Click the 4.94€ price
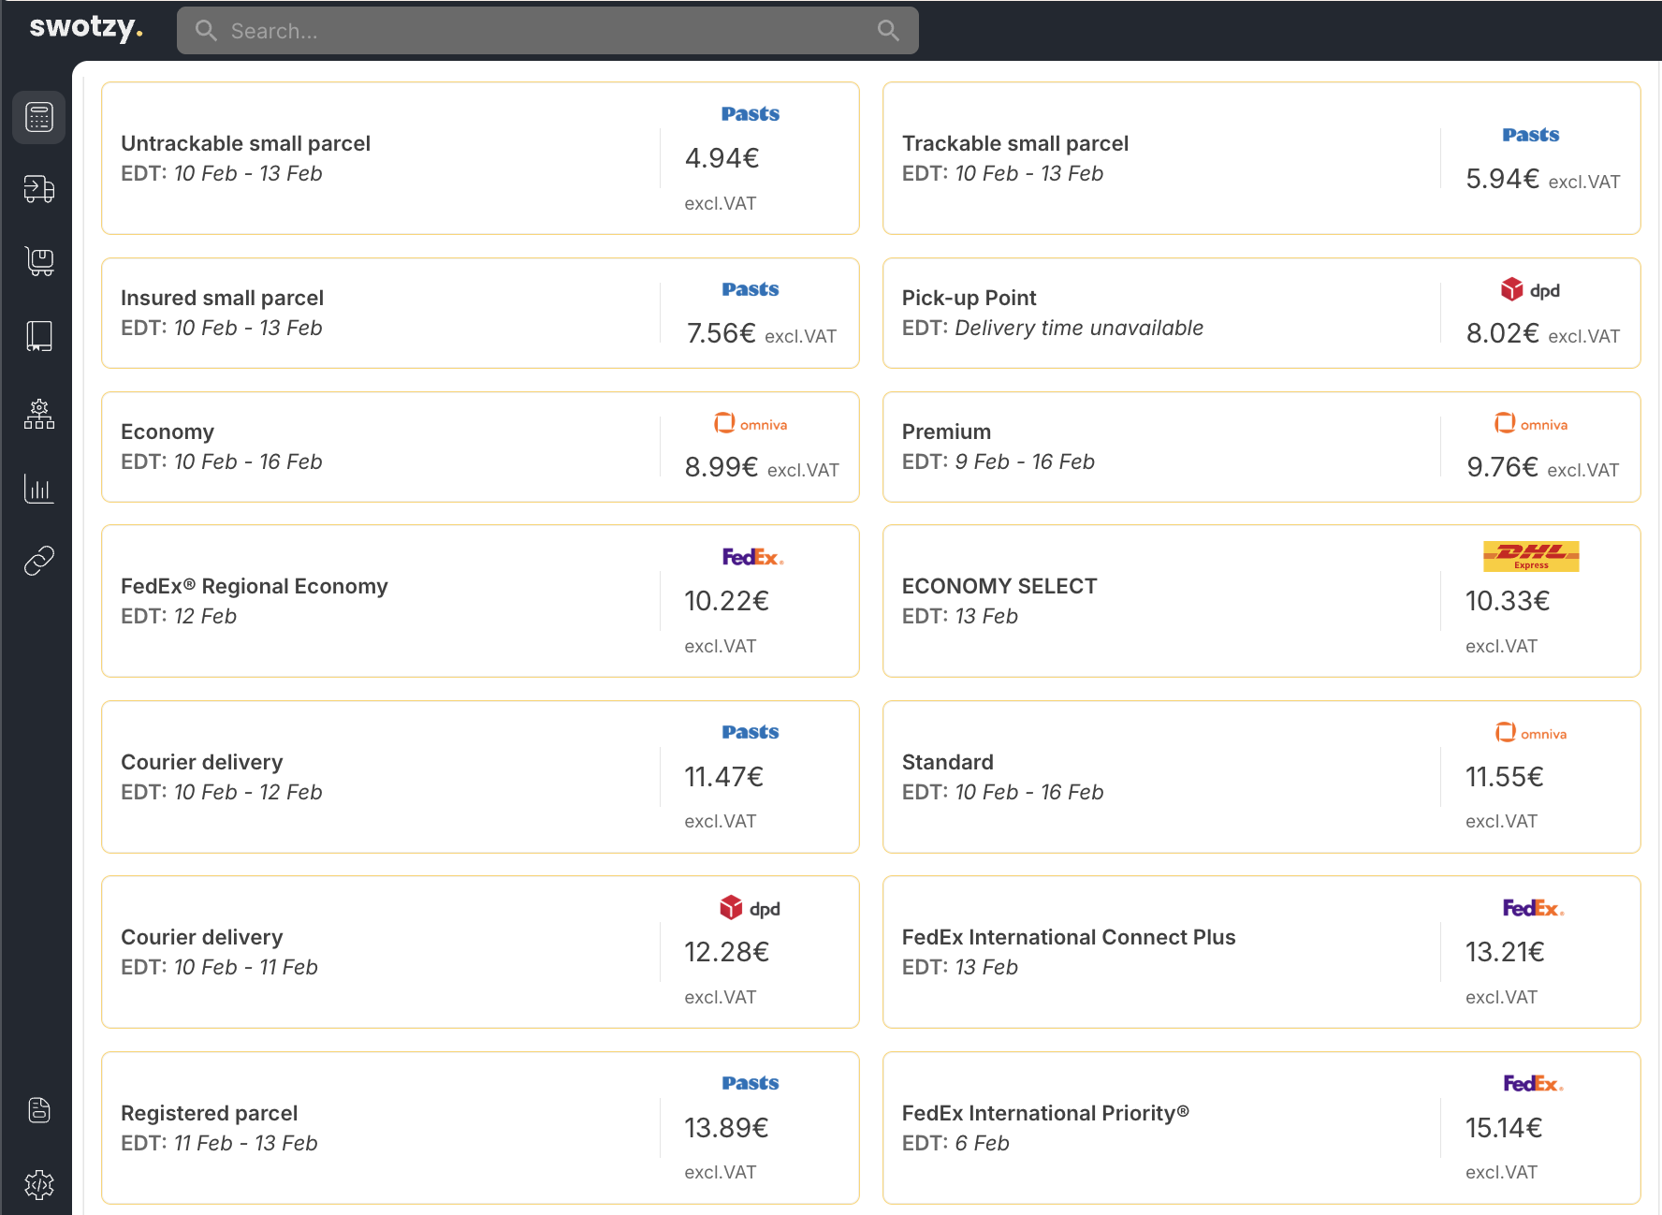This screenshot has width=1662, height=1215. 722,158
